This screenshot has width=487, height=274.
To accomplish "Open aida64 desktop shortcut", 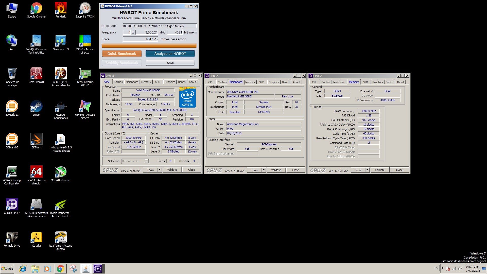I will tap(36, 175).
